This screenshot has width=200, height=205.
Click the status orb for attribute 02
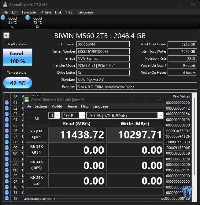click(x=7, y=108)
